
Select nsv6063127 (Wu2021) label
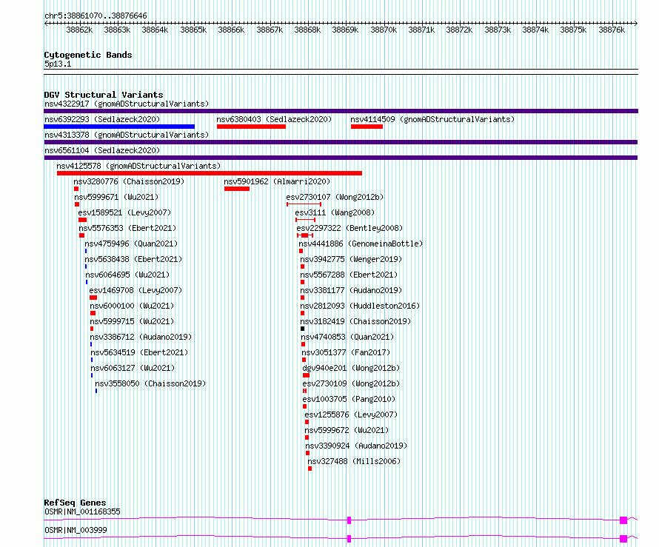coord(133,368)
